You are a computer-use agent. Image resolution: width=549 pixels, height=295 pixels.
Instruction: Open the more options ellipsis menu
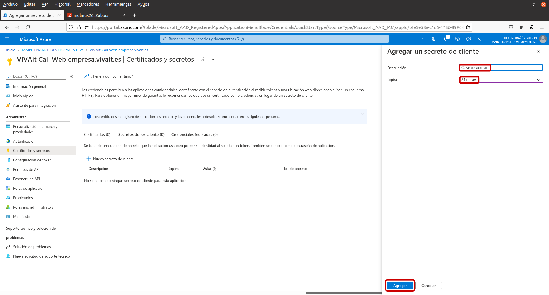point(212,59)
